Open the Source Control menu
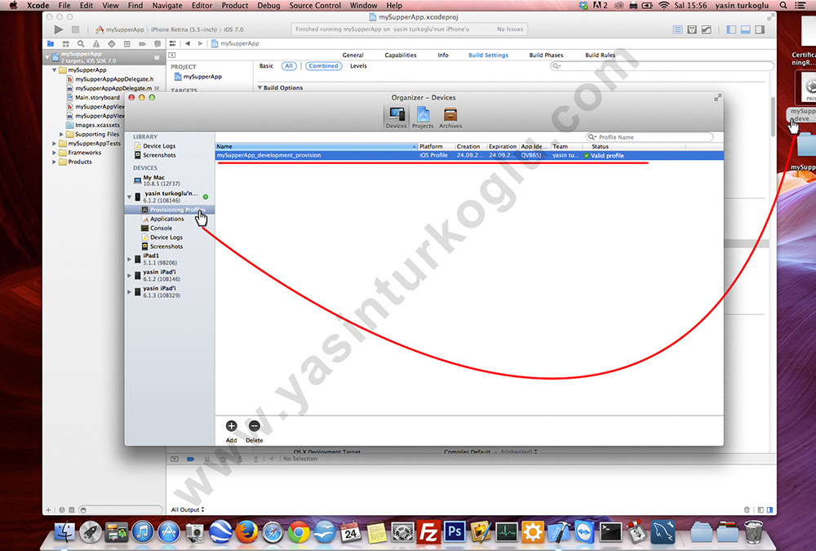Screen dimensions: 816x551 315,5
